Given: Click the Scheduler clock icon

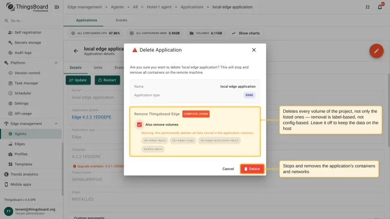Looking at the screenshot, I should [x=10, y=93].
